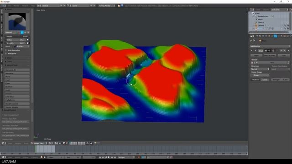Switch to the Grease Pencil tab

pos(2,29)
